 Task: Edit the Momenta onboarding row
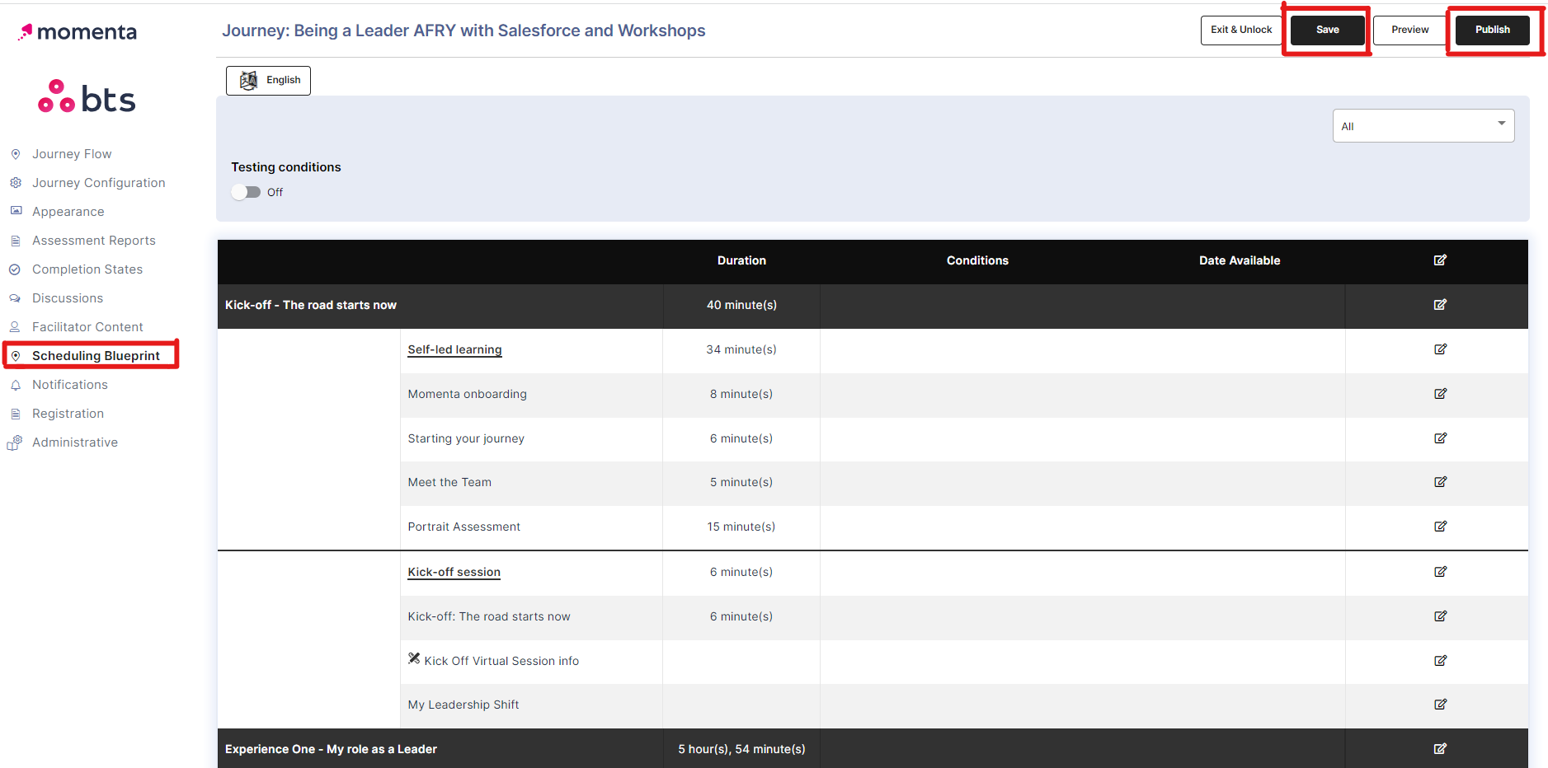click(x=1440, y=394)
